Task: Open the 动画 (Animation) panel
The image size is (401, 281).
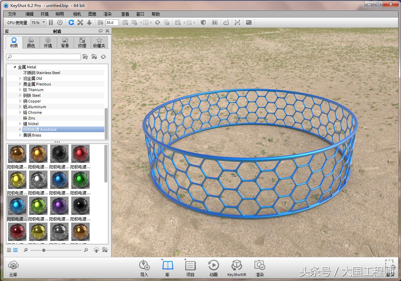Action: coord(213,267)
